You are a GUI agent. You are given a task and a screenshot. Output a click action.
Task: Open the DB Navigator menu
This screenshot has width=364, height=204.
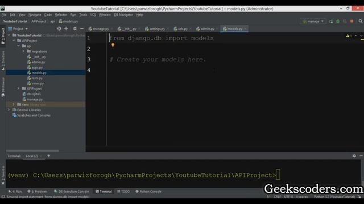coord(123,15)
